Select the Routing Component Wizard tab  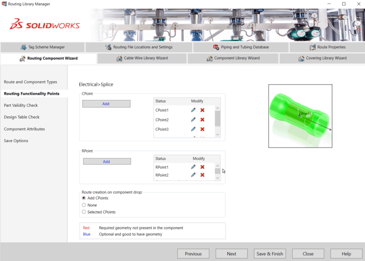[x=48, y=58]
